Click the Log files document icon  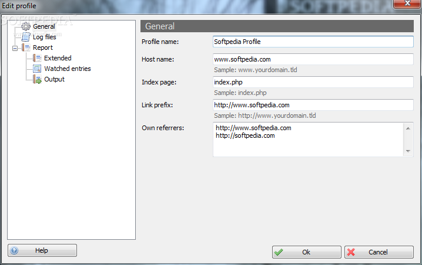(x=26, y=37)
